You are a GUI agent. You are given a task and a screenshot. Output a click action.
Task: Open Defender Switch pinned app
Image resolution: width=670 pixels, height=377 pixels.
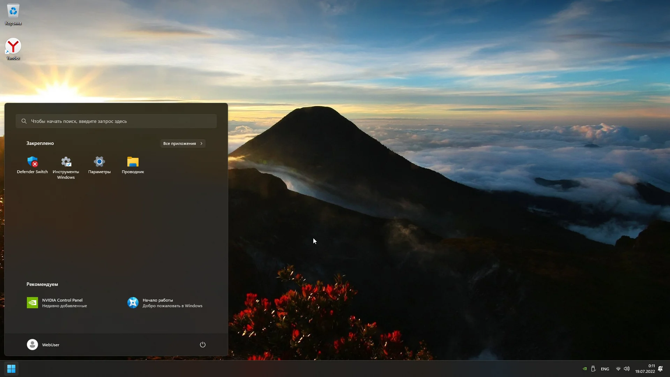[x=32, y=165]
